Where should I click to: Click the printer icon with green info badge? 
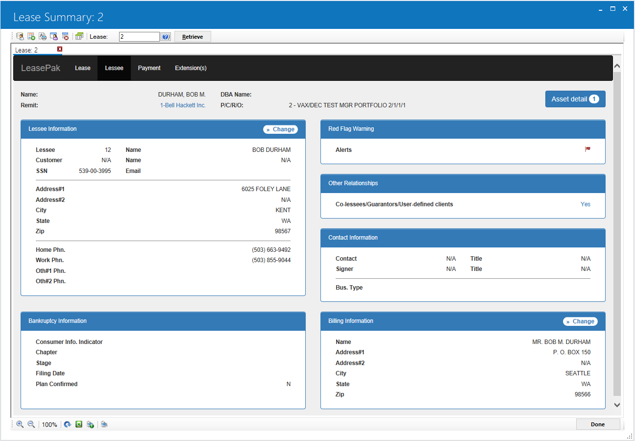tap(90, 424)
